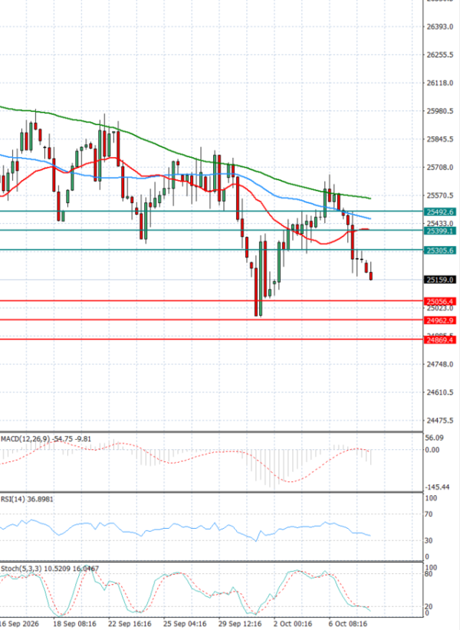
Task: Click the 2 Oct 00:16 date marker
Action: click(293, 624)
